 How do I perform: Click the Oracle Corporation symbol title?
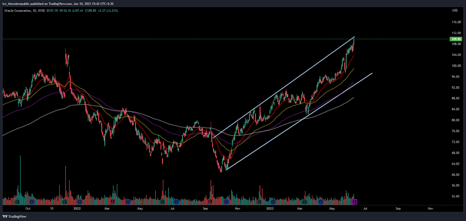point(18,10)
